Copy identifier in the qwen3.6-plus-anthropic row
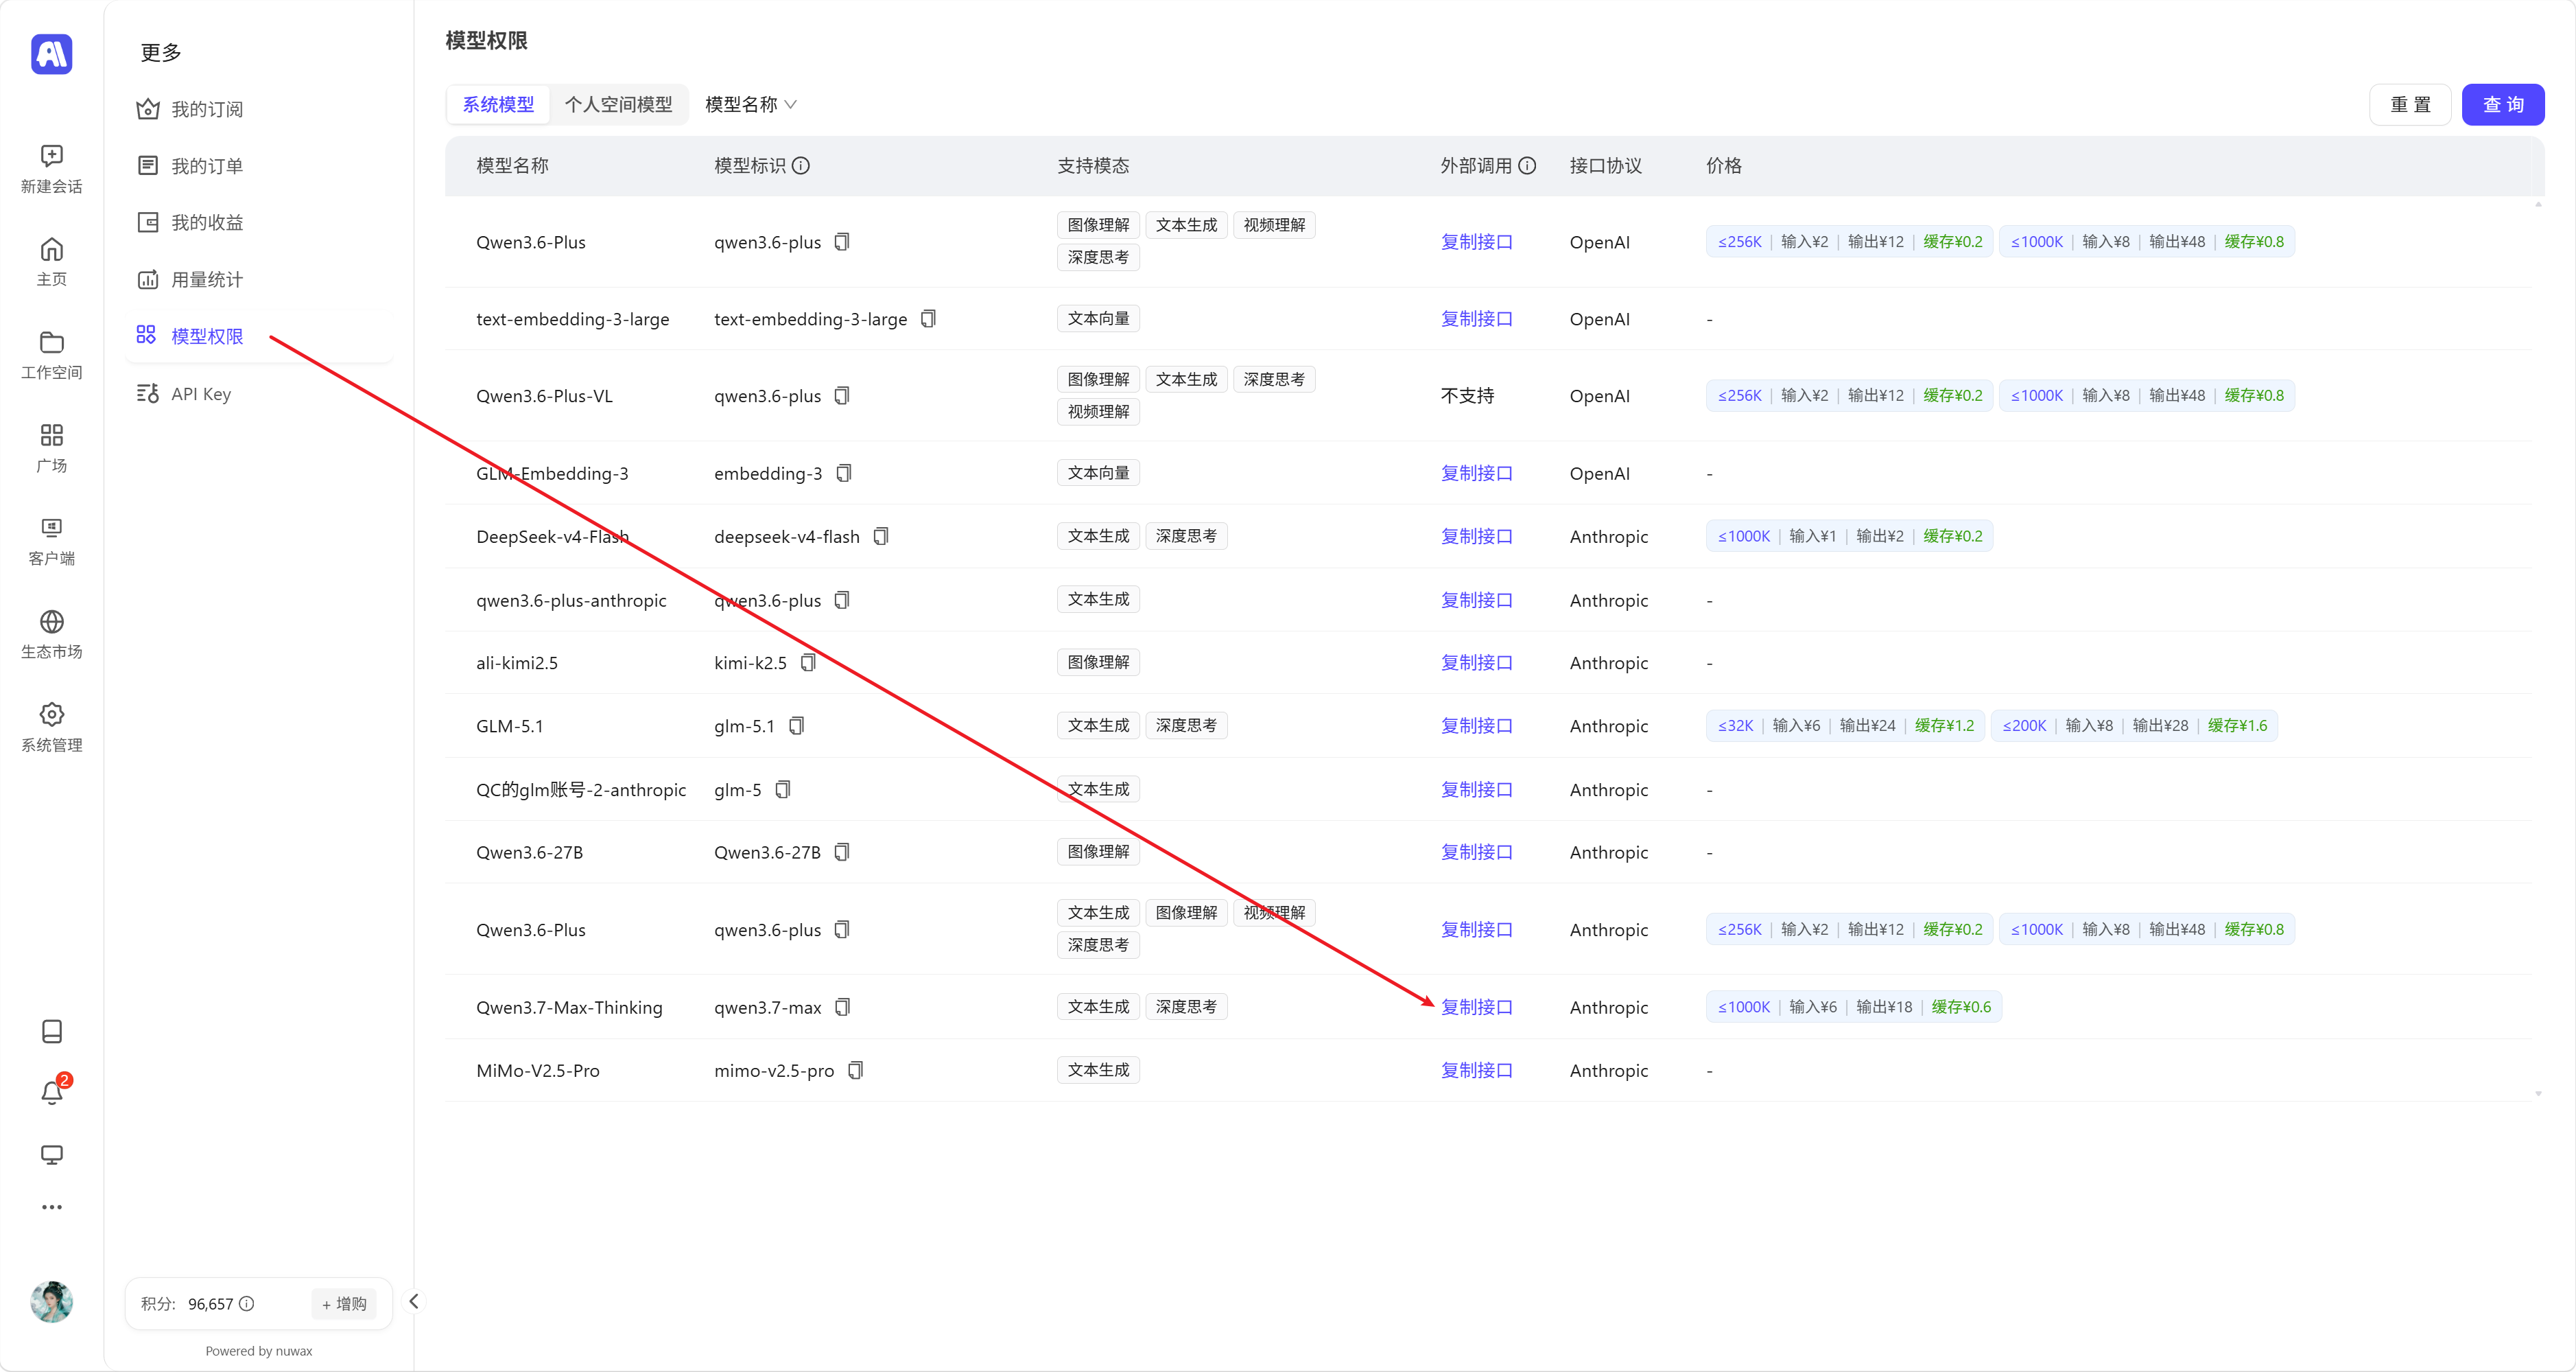 [842, 599]
